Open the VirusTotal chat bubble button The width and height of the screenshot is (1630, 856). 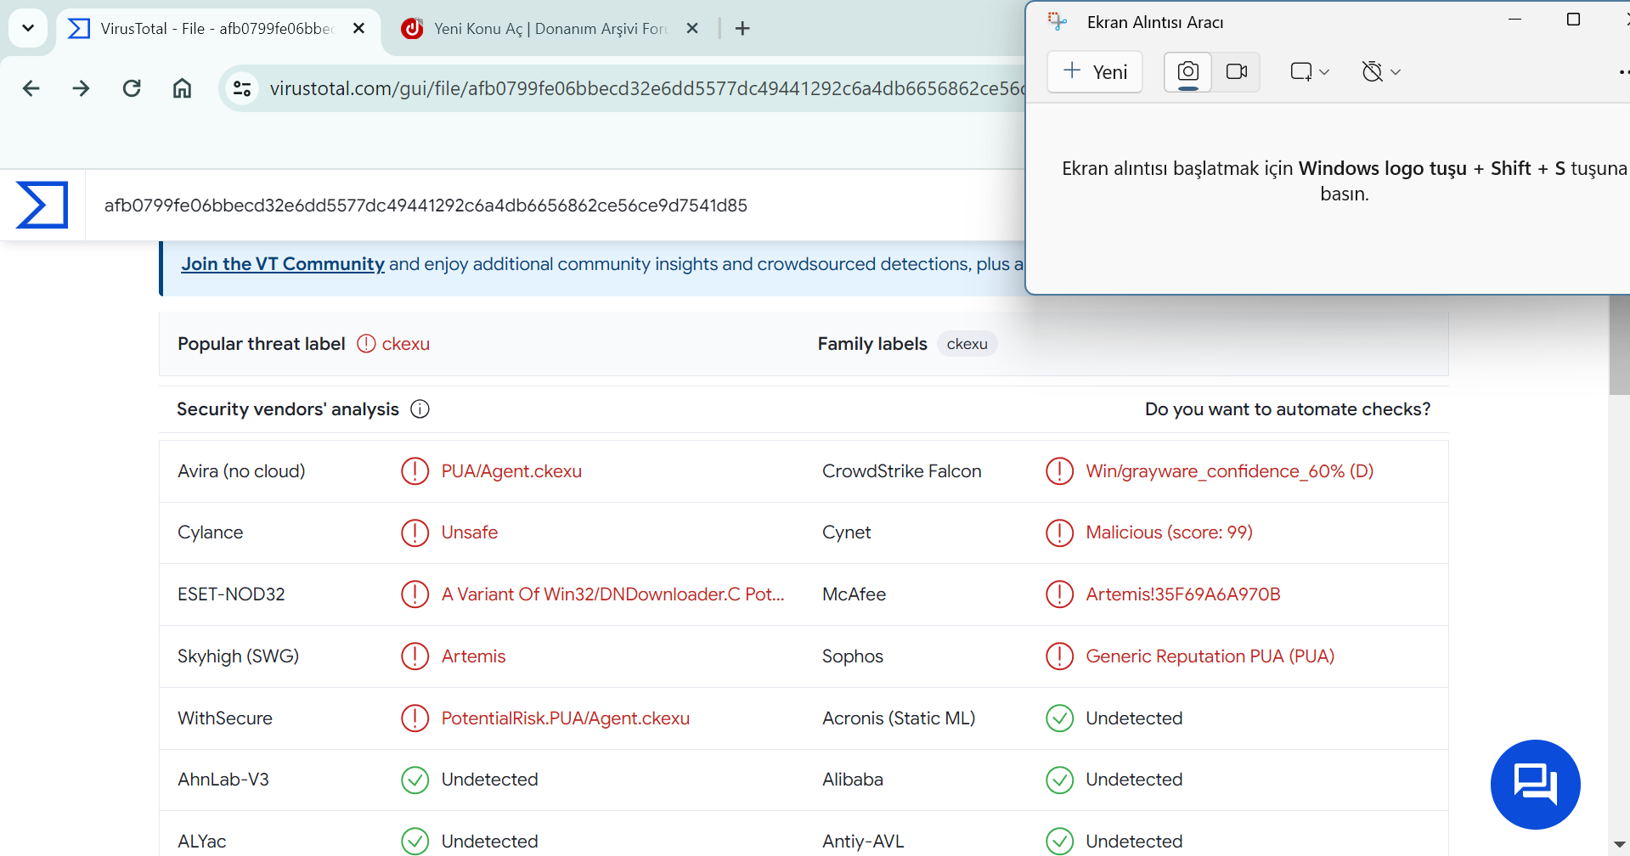coord(1535,784)
